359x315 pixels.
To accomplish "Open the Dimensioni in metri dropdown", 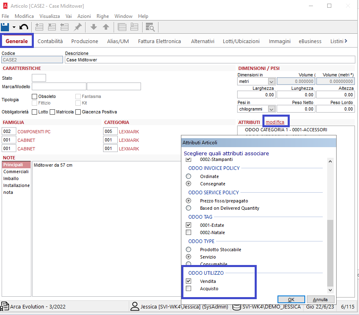I will pyautogui.click(x=271, y=82).
